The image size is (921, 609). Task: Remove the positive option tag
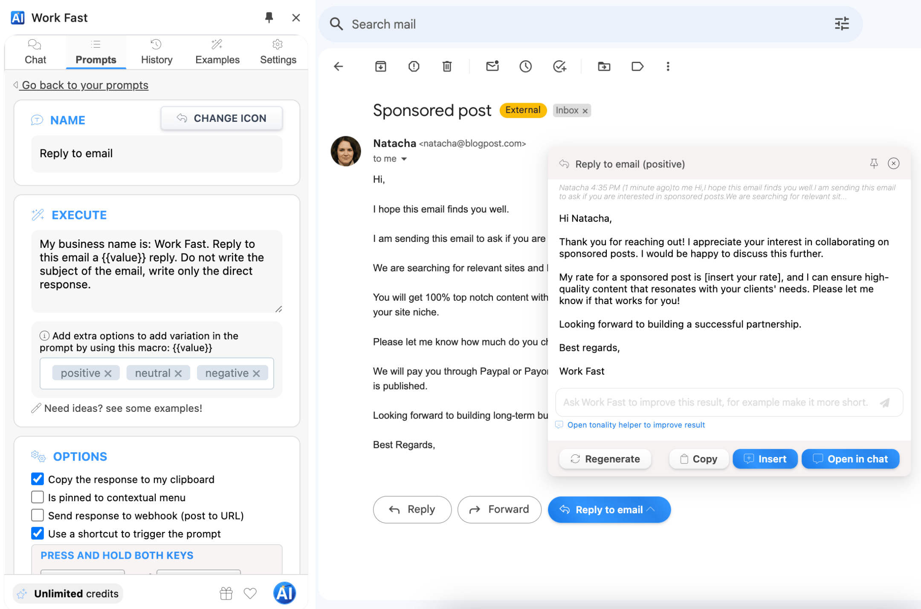point(108,373)
